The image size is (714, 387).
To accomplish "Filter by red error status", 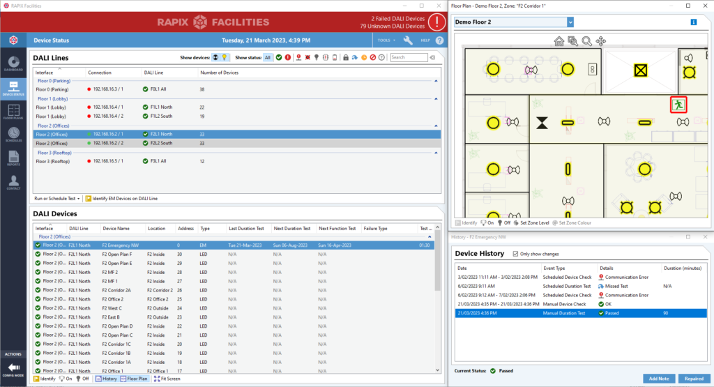I will point(288,57).
